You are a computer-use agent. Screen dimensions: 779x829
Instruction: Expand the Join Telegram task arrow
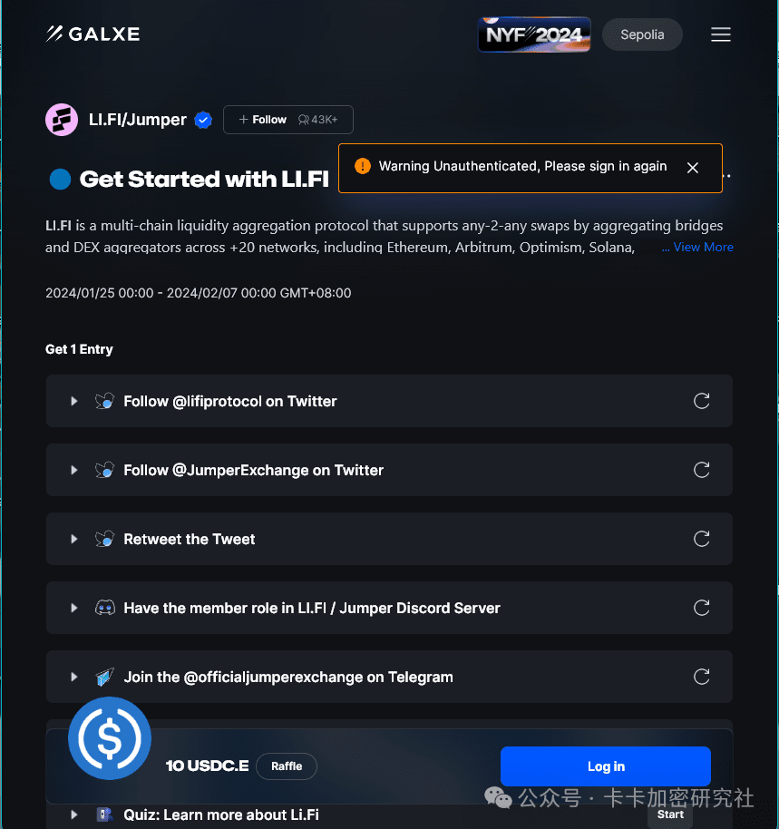tap(74, 677)
